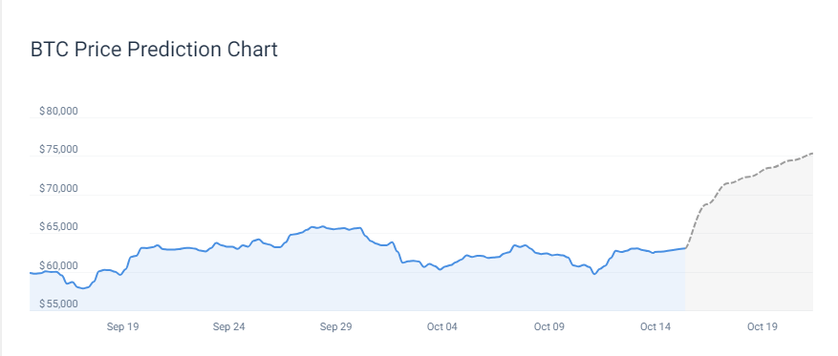Select the Sep 29 date label
838x356 pixels.
coord(335,326)
